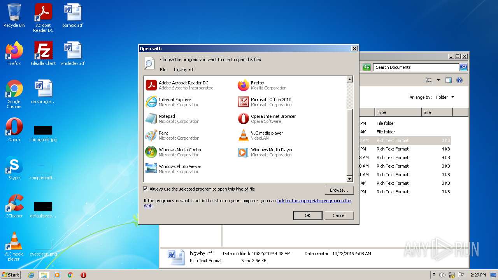This screenshot has width=498, height=280.
Task: Click the Explorer search magnifier button
Action: [463, 67]
